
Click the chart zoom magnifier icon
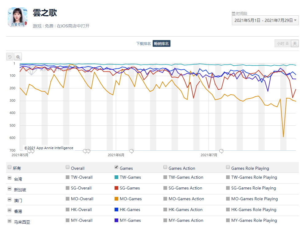coord(18,57)
